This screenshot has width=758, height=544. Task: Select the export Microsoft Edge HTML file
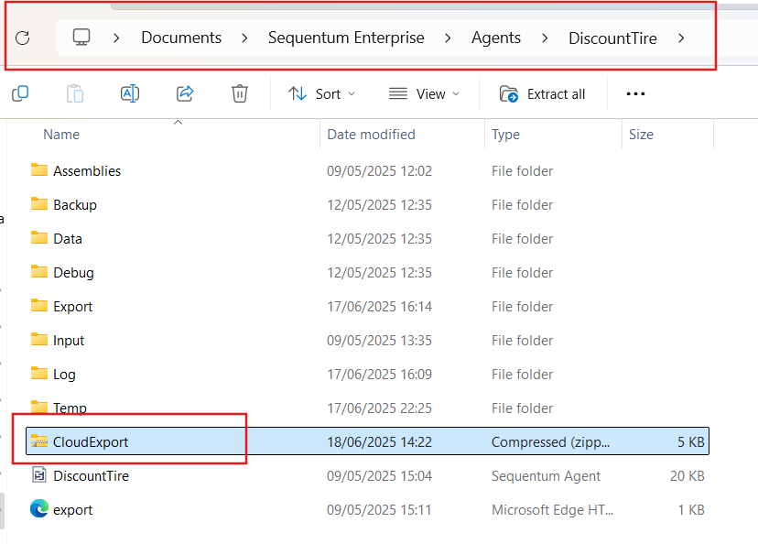tap(72, 509)
